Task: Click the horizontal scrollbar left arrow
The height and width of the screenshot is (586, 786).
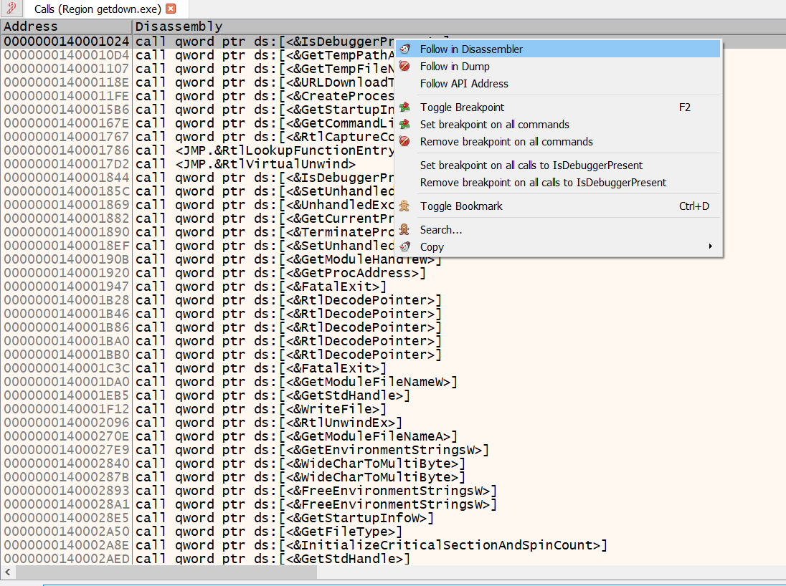Action: (x=7, y=572)
